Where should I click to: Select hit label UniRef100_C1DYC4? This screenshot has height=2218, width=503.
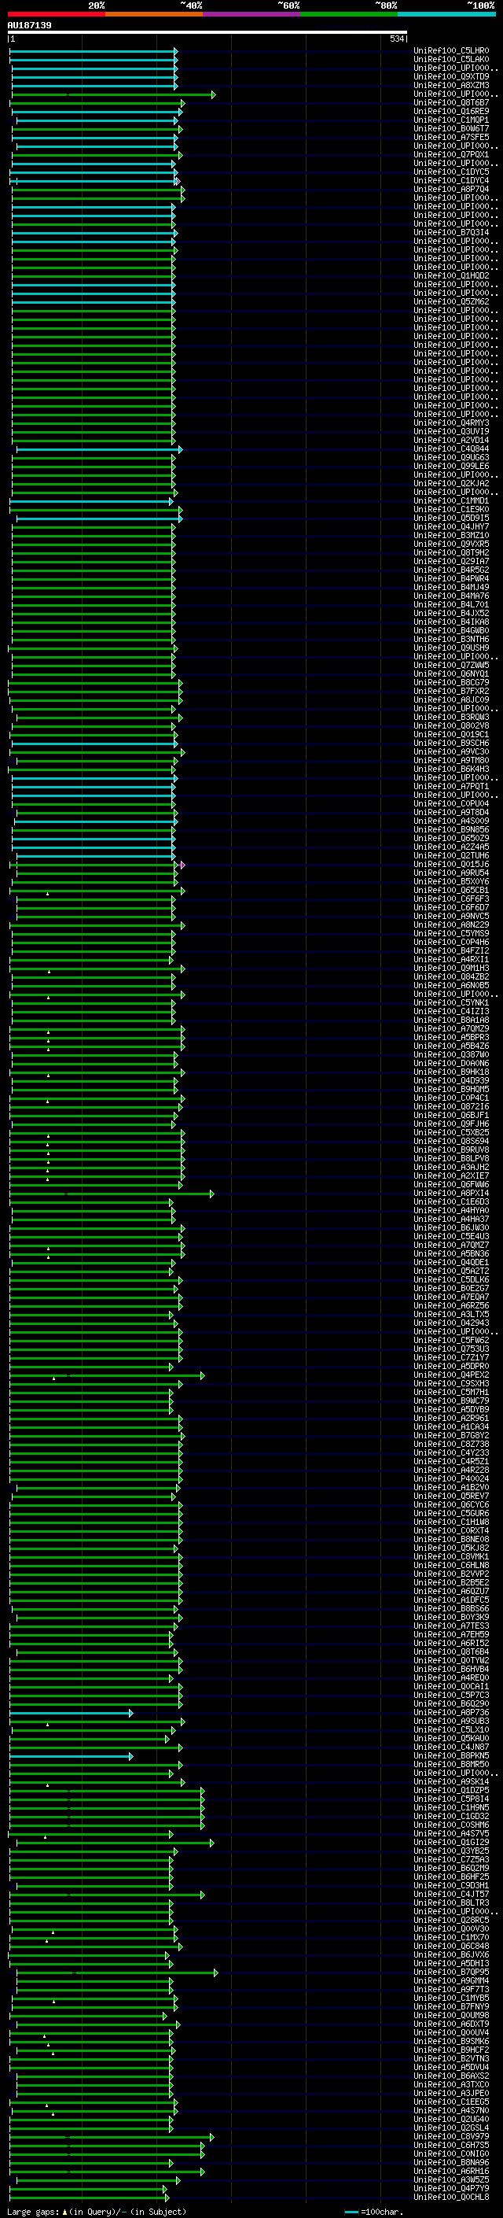pyautogui.click(x=451, y=181)
